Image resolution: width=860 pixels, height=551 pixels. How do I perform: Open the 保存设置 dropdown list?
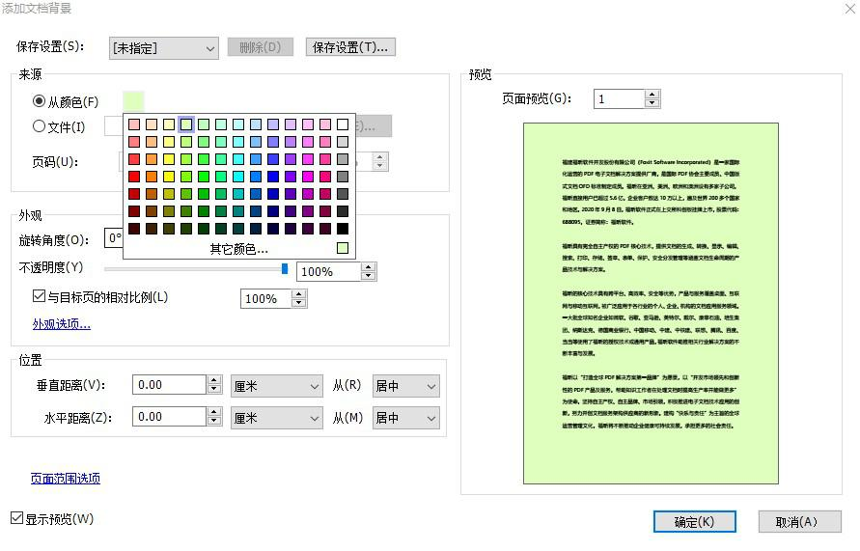163,47
